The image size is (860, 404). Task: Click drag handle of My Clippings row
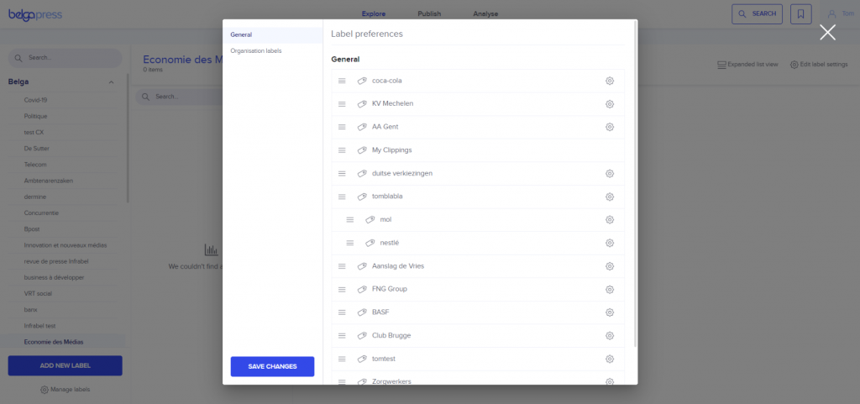[342, 150]
